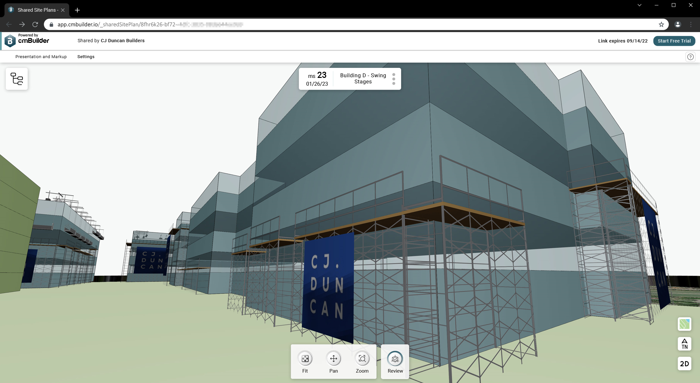Click the cmBuilder logo
The image size is (700, 383).
(27, 40)
